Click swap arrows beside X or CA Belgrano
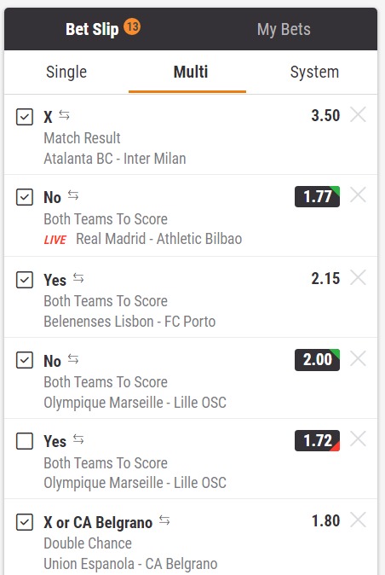This screenshot has height=575, width=385. pyautogui.click(x=164, y=520)
